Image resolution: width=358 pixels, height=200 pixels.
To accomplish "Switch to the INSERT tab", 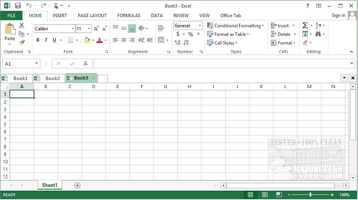I will [59, 15].
